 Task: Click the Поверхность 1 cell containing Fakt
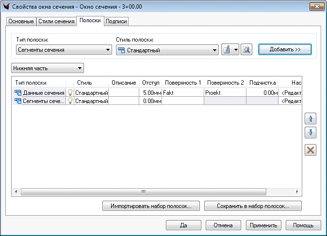pyautogui.click(x=182, y=92)
